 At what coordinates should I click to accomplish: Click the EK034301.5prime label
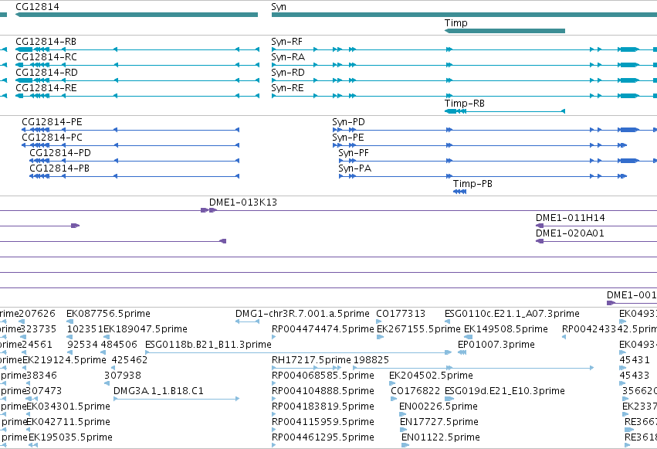point(68,406)
